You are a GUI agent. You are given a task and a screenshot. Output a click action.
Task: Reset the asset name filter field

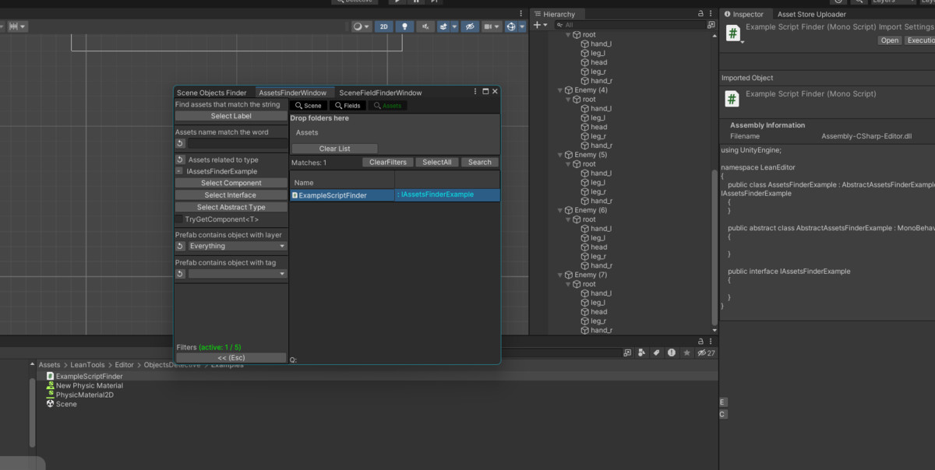click(x=180, y=144)
